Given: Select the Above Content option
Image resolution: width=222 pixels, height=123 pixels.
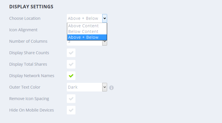Looking at the screenshot, I should (x=84, y=26).
